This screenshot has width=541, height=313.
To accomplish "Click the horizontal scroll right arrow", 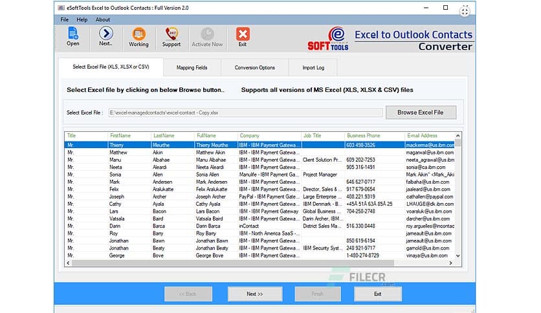I will coord(450,263).
